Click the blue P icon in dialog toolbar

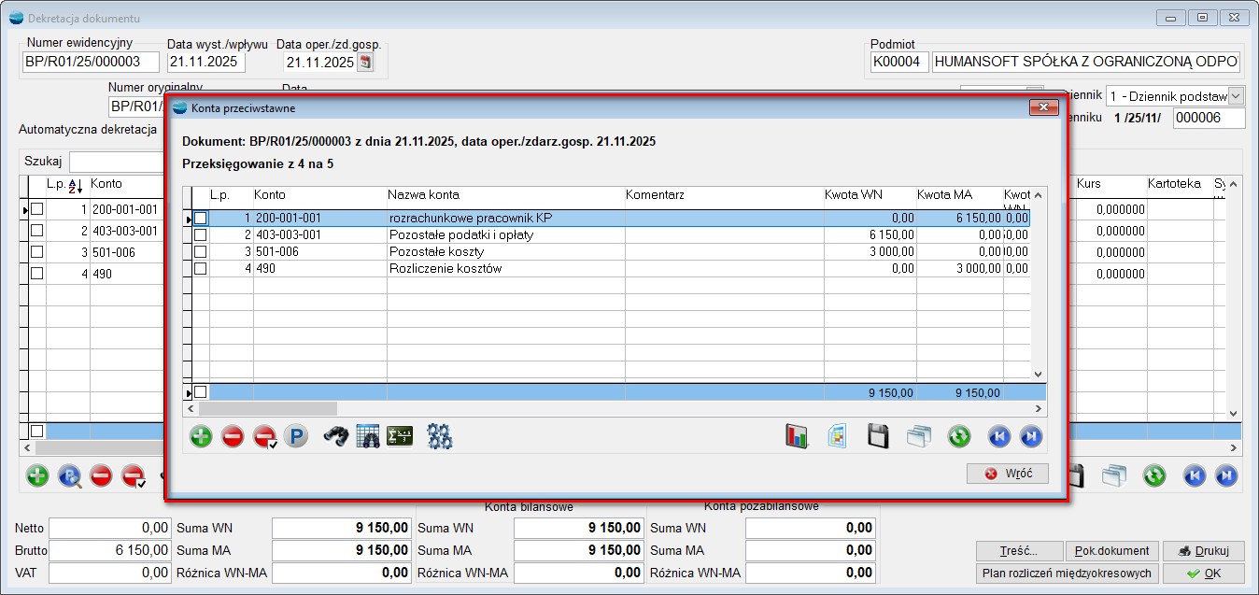pos(296,436)
